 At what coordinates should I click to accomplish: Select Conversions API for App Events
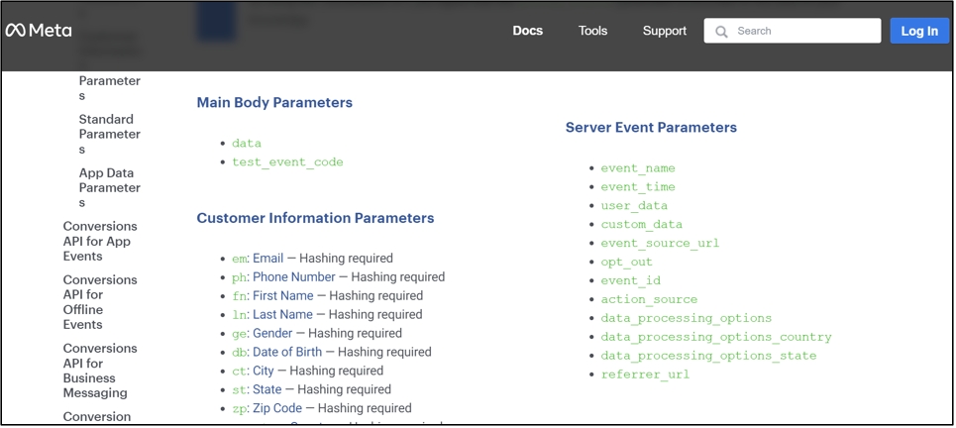99,241
